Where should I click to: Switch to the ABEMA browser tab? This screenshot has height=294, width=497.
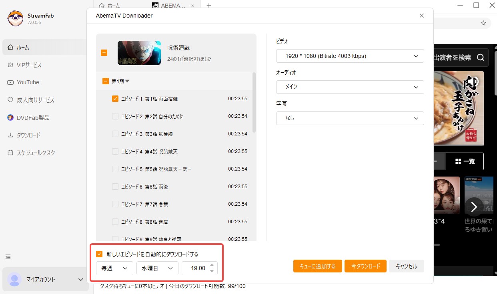click(168, 5)
